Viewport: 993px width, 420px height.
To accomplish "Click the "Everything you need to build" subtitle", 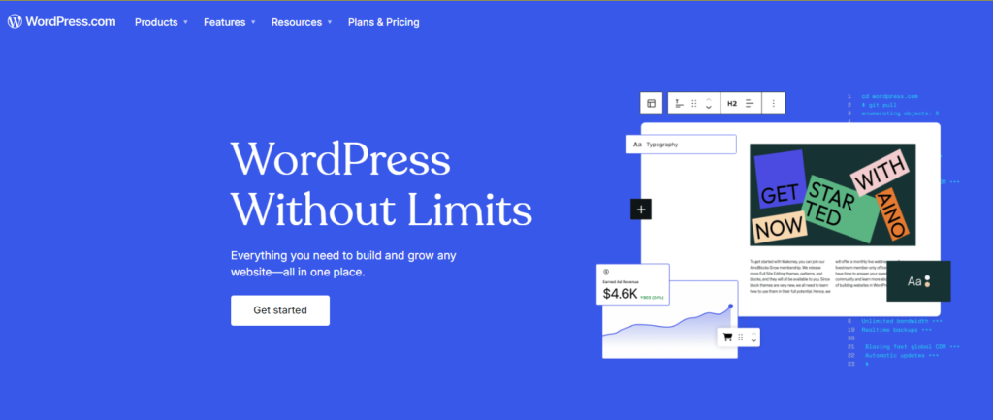I will (343, 264).
